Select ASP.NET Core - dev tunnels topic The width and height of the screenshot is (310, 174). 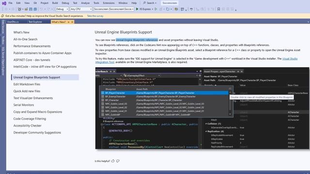click(31, 60)
